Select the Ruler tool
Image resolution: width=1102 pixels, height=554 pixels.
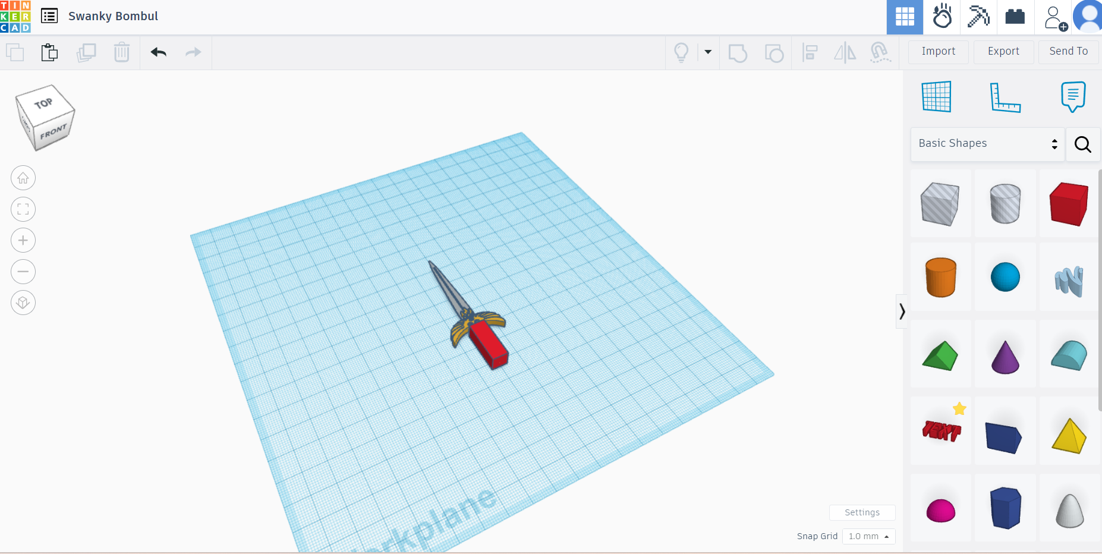pyautogui.click(x=1005, y=97)
